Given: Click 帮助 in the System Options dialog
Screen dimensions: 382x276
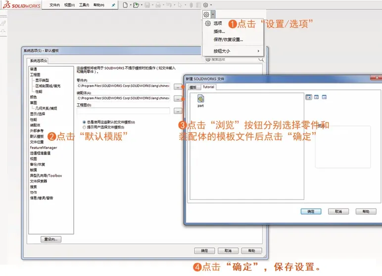Looking at the screenshot, I should (x=252, y=251).
